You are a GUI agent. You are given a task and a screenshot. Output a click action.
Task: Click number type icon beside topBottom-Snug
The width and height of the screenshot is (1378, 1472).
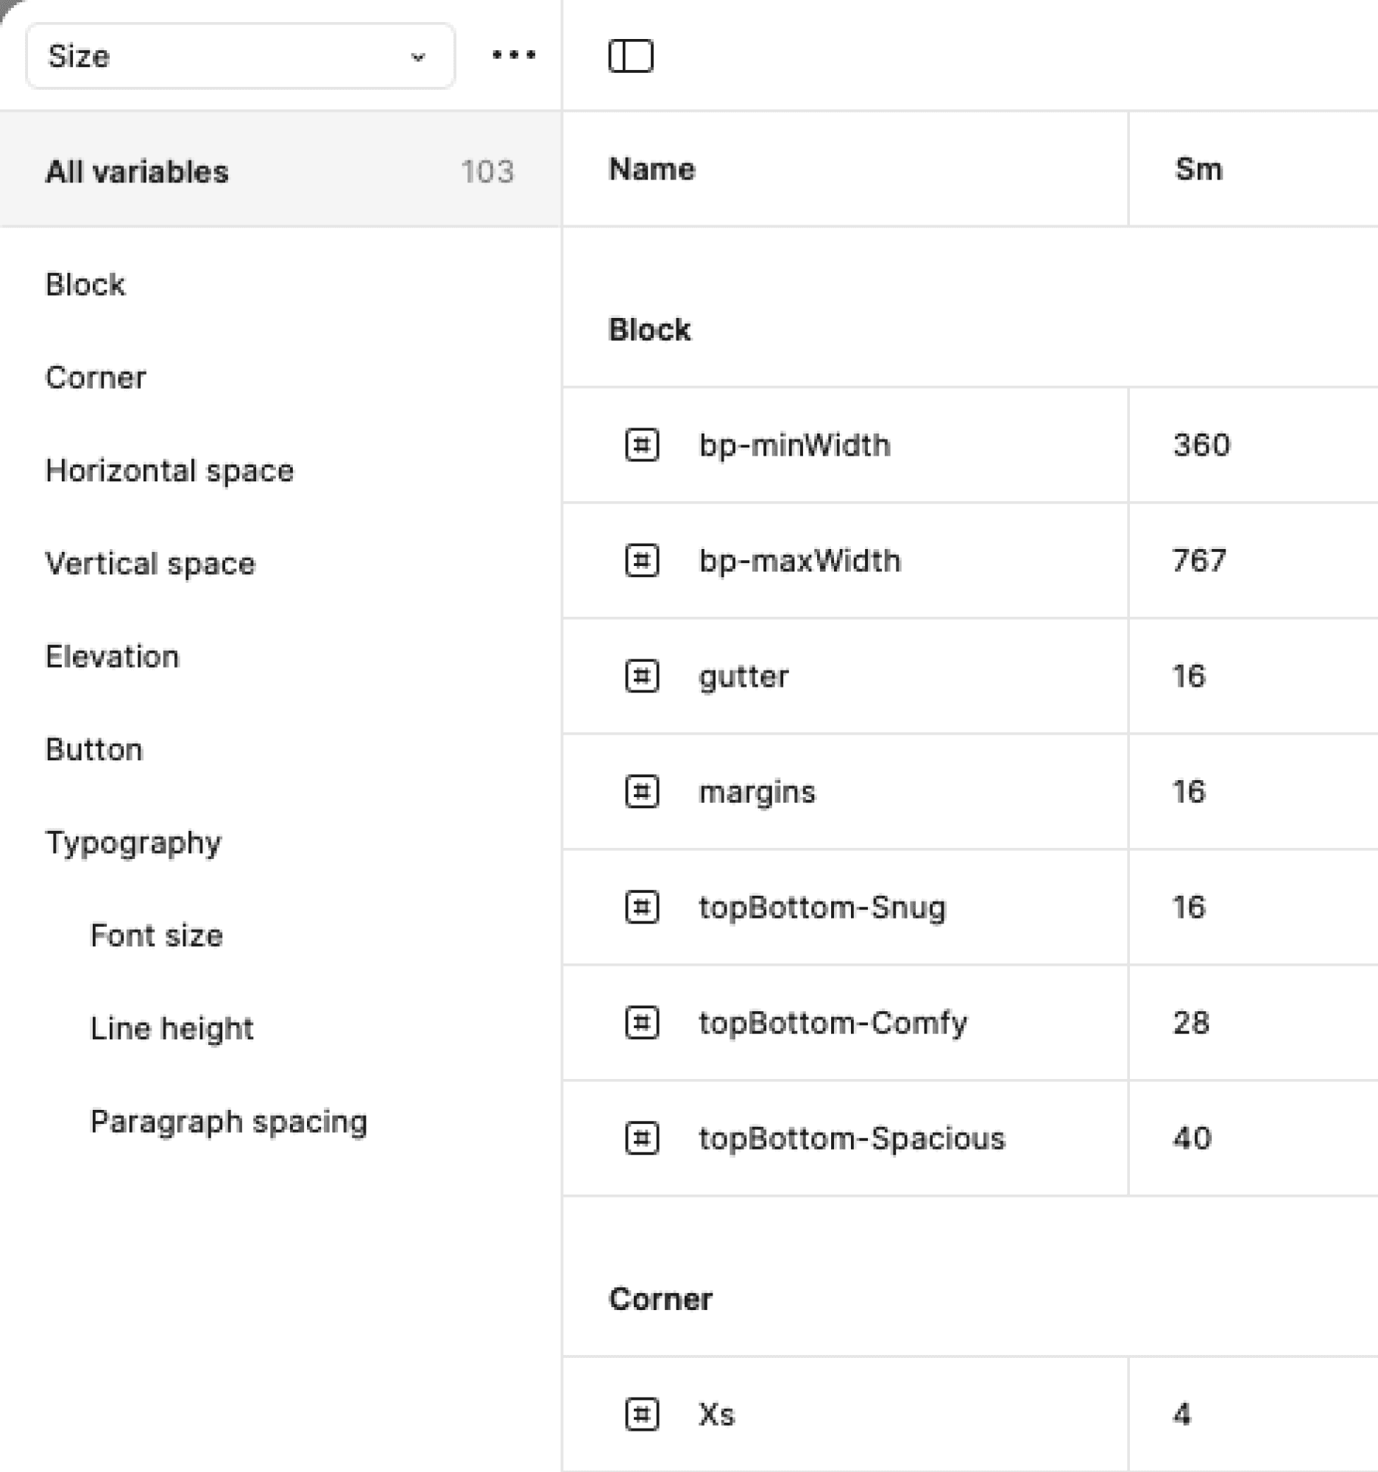(642, 907)
